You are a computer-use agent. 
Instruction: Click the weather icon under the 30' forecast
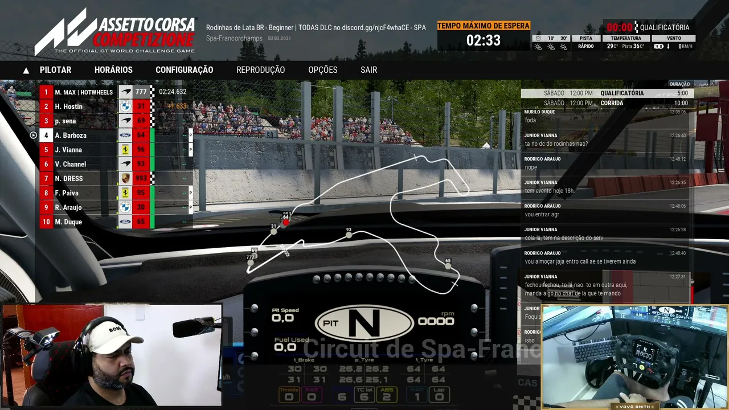click(x=563, y=47)
